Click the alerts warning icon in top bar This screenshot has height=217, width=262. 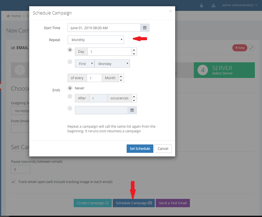[213, 5]
